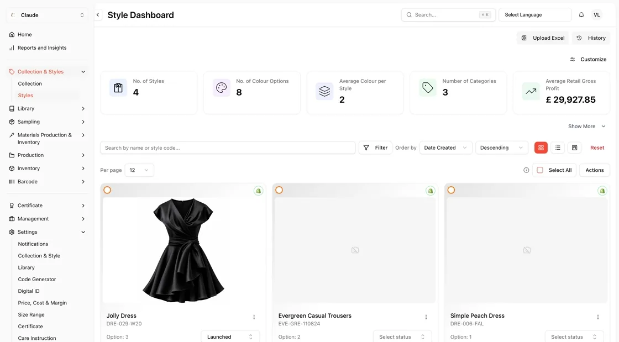Open three-dot menu for Jolly Dress
Image resolution: width=619 pixels, height=342 pixels.
[x=254, y=317]
